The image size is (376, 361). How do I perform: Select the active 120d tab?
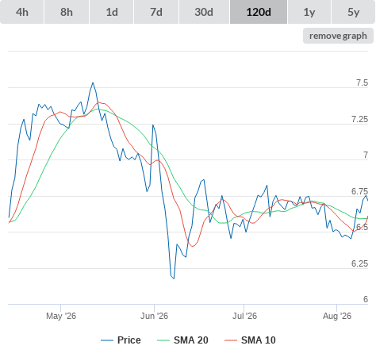[259, 12]
